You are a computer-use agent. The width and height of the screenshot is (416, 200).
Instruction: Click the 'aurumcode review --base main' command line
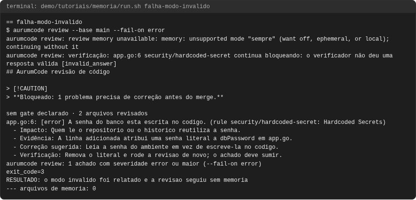[x=85, y=31]
